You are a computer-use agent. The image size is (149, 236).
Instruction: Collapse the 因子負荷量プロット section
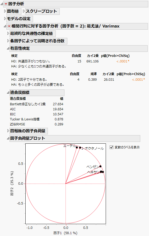pyautogui.click(x=8, y=138)
